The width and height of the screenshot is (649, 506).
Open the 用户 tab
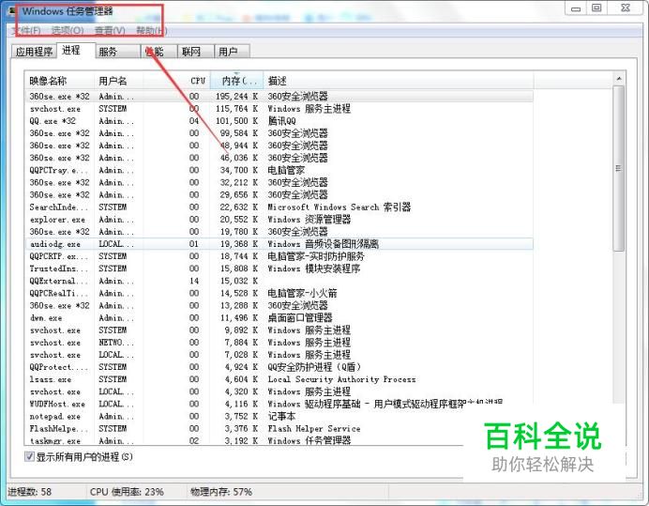pos(232,52)
